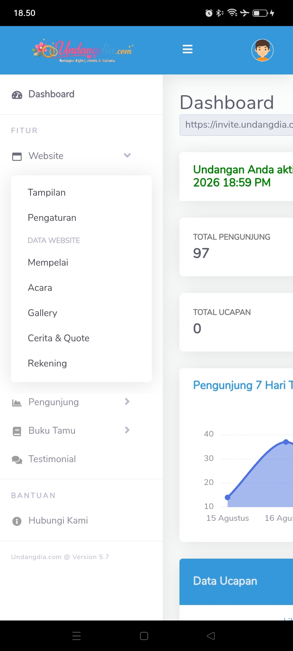This screenshot has width=293, height=651.
Task: Click the Pengunjung 7 Hari chart title
Action: tap(243, 385)
